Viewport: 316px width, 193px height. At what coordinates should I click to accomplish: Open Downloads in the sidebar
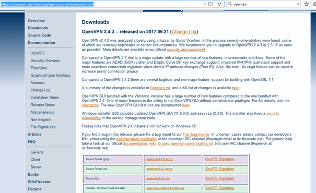38,28
